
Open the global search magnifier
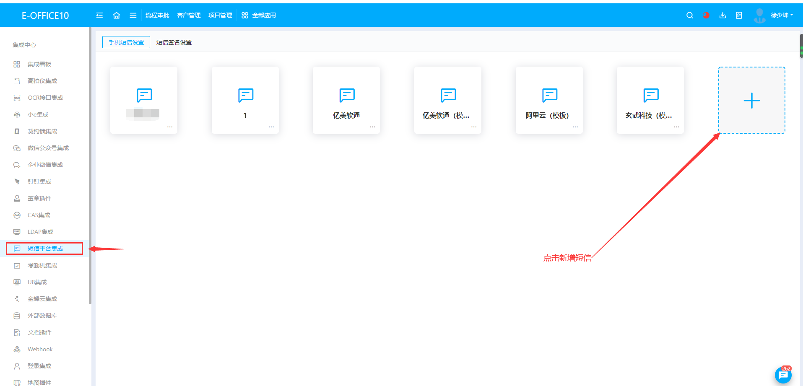[689, 15]
